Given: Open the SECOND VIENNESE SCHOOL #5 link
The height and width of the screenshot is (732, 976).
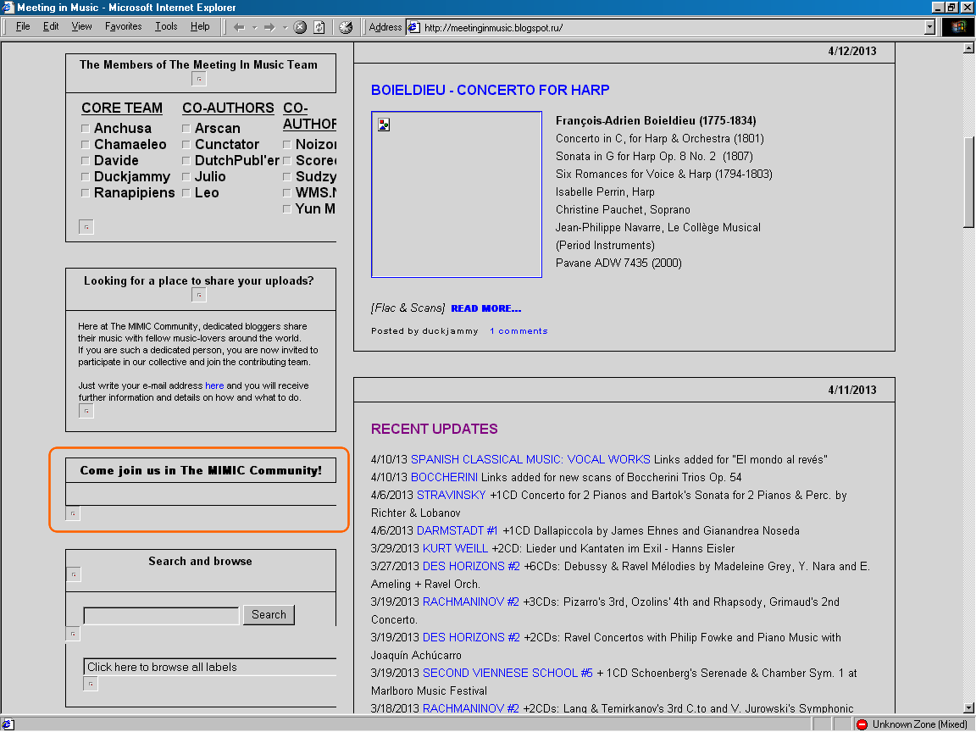Looking at the screenshot, I should (x=508, y=673).
